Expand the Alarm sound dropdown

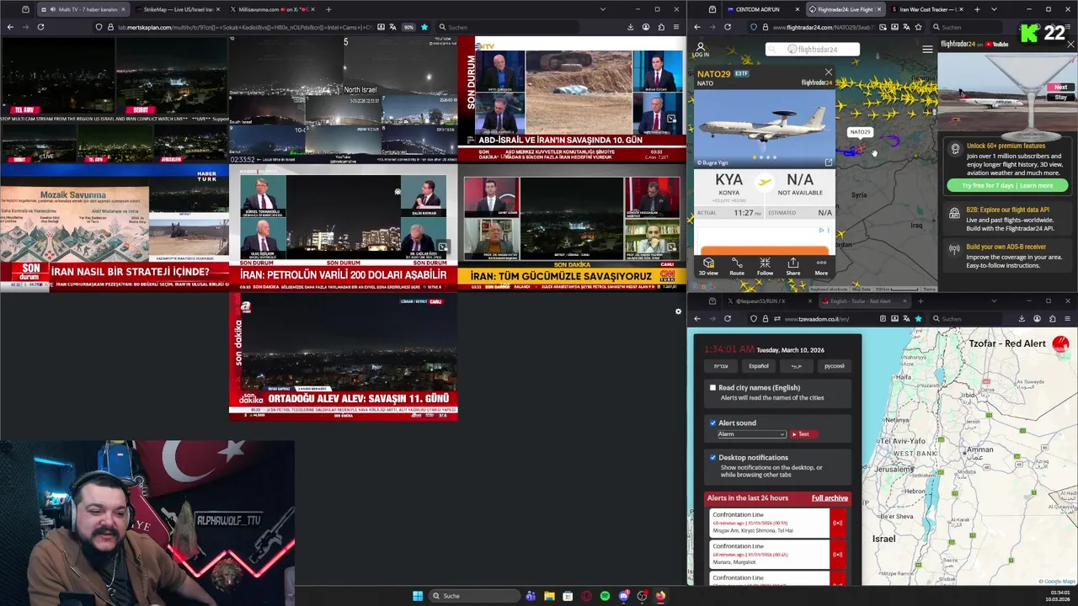(x=751, y=434)
